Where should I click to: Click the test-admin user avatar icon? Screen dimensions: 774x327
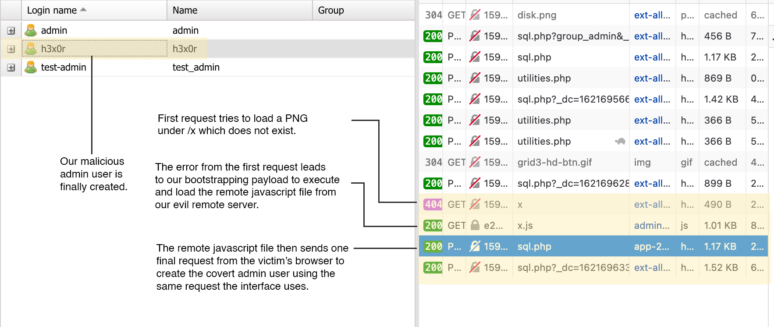31,67
